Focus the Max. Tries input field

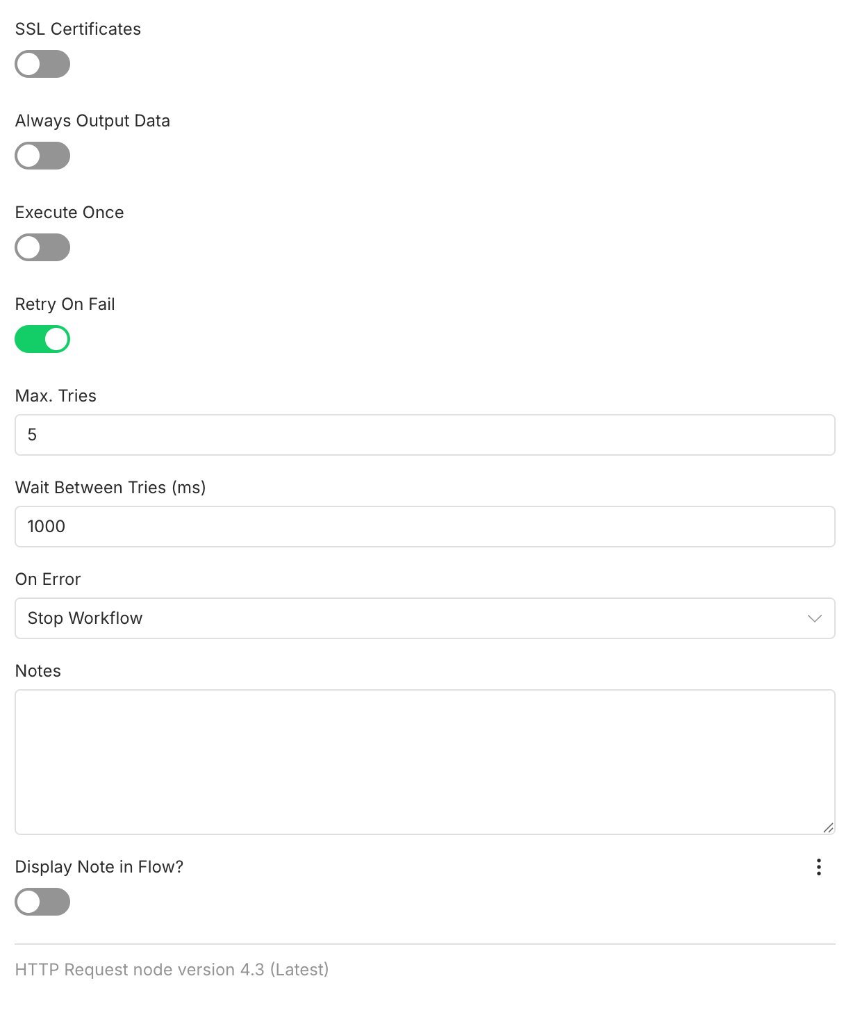(x=424, y=435)
